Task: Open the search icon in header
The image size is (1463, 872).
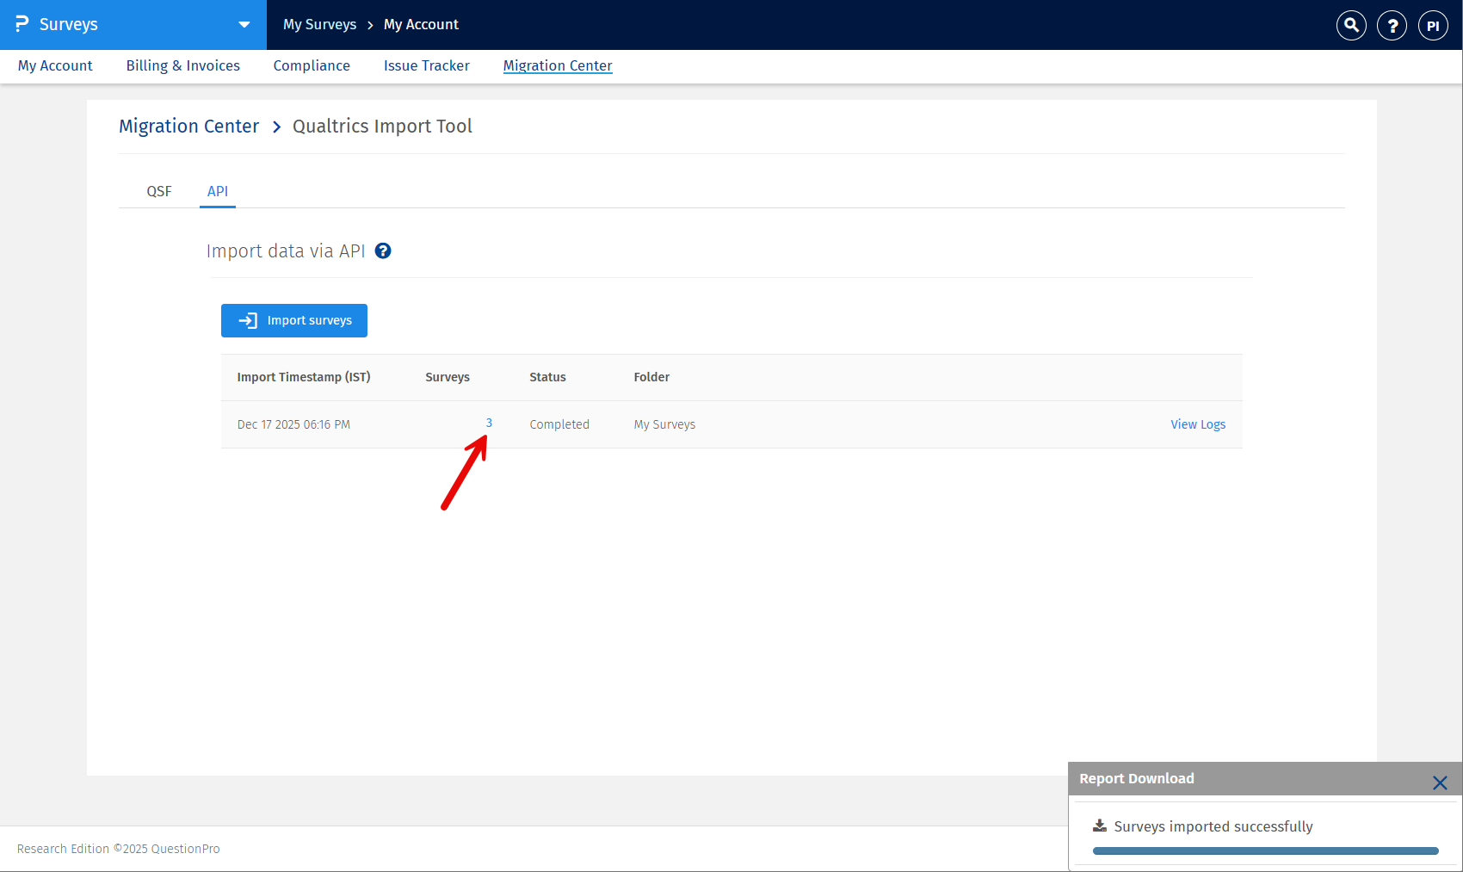Action: tap(1351, 25)
